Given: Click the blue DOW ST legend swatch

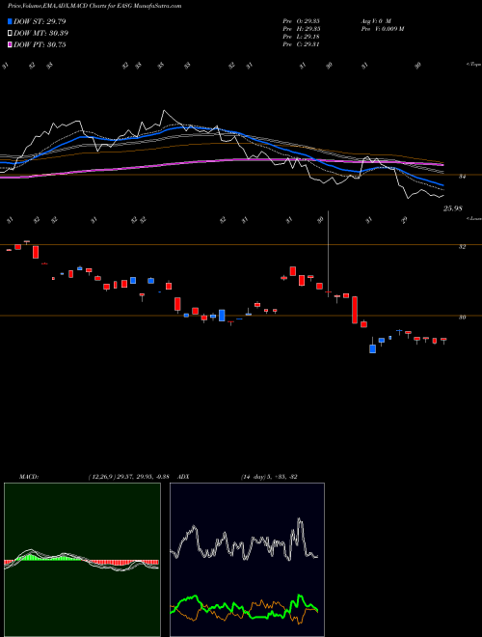Looking at the screenshot, I should [x=10, y=21].
